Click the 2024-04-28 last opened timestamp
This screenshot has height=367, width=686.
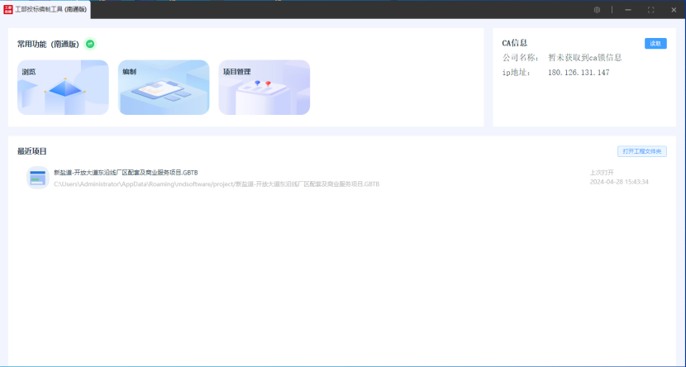pos(618,182)
